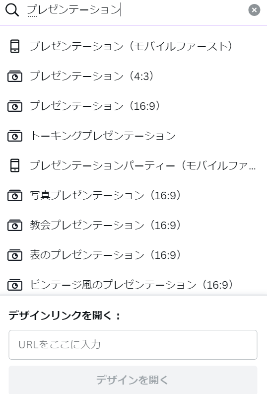Click the デザインを開く button
267x394 pixels.
pos(133,380)
